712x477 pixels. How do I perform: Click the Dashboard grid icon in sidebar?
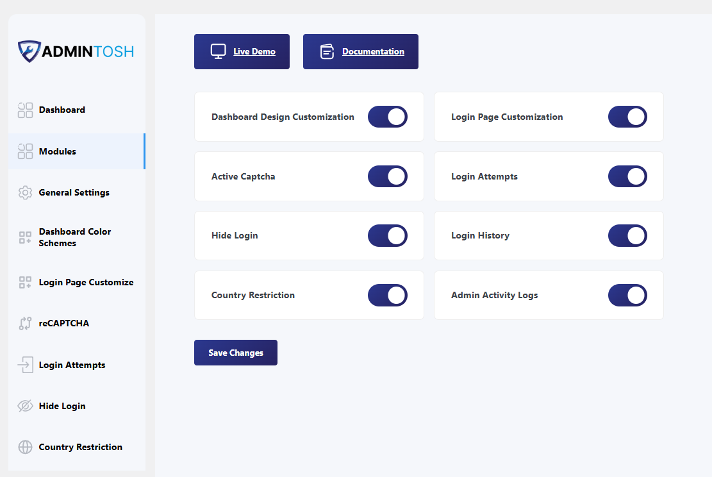click(25, 110)
